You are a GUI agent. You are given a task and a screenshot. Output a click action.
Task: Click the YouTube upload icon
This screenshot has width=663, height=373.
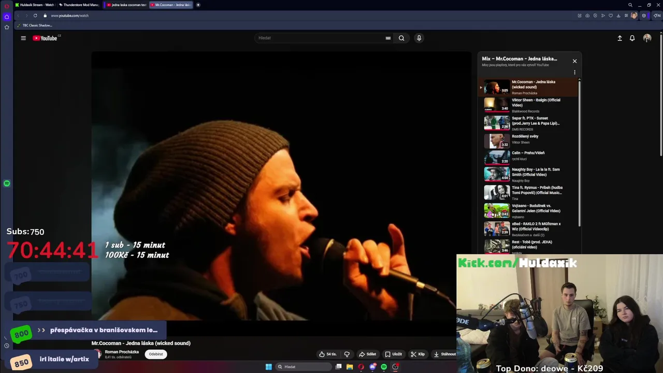[x=619, y=38]
